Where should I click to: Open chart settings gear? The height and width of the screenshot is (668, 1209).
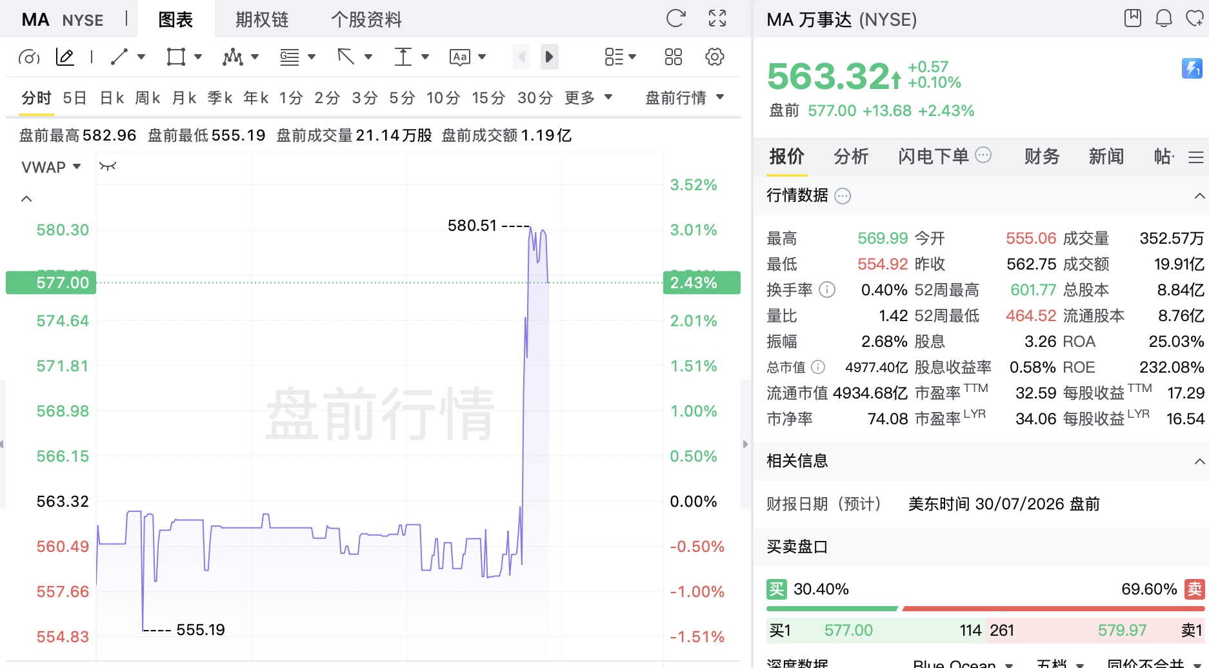tap(715, 57)
